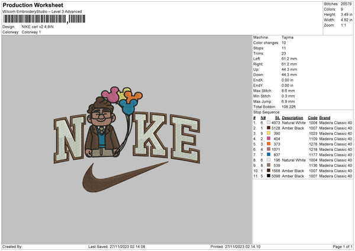Select the Wilcom EmbroideryStudio – Level 3 Advanced text
The width and height of the screenshot is (355, 251).
[x=42, y=11]
